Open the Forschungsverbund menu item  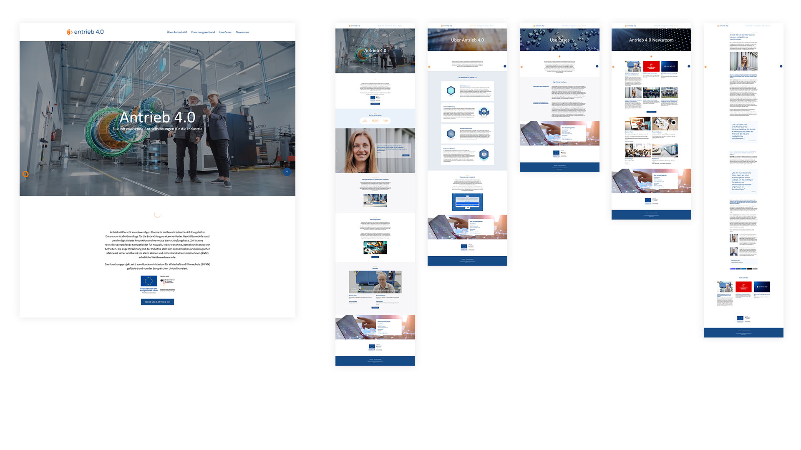(203, 32)
